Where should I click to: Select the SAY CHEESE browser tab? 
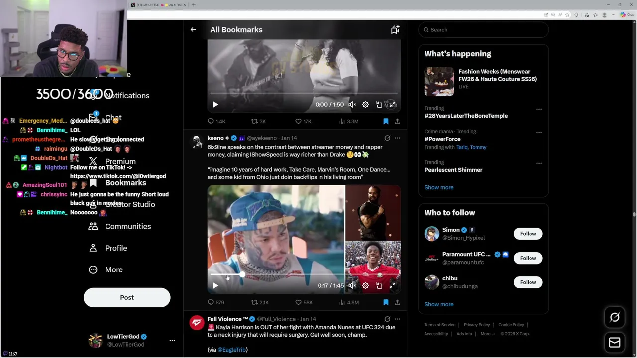[x=158, y=5]
